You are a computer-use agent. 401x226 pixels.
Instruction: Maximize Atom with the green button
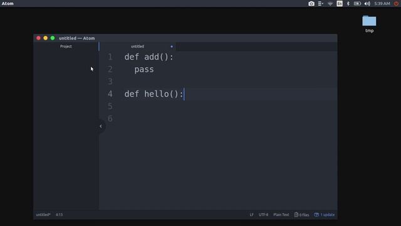point(53,38)
